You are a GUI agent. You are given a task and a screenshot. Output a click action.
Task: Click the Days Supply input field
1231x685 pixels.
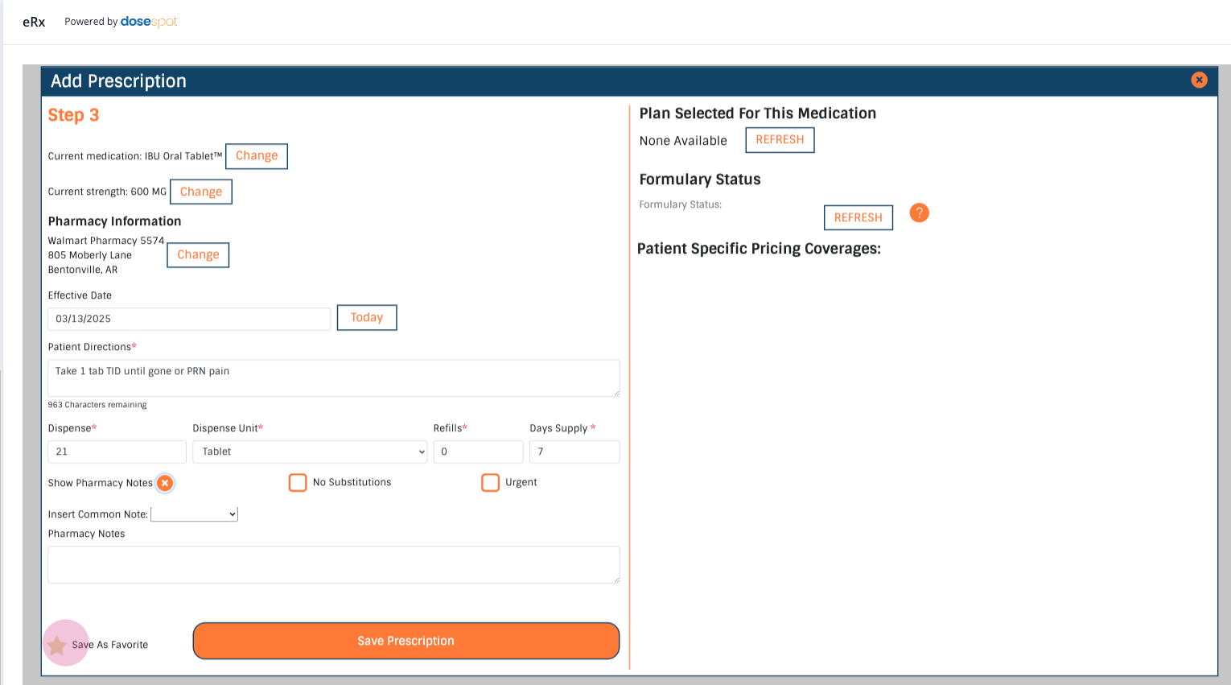574,452
